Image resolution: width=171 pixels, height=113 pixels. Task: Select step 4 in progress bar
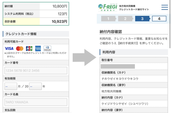tap(159, 18)
